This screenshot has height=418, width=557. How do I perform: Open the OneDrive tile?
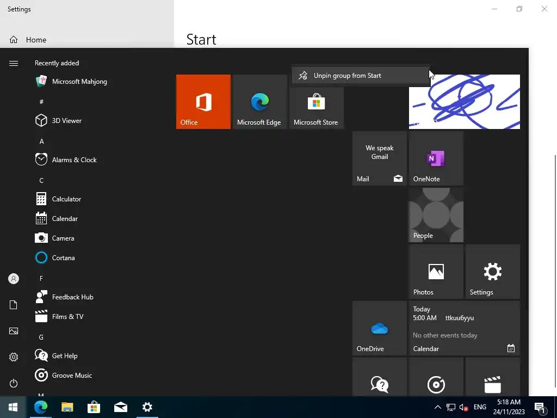pyautogui.click(x=379, y=328)
